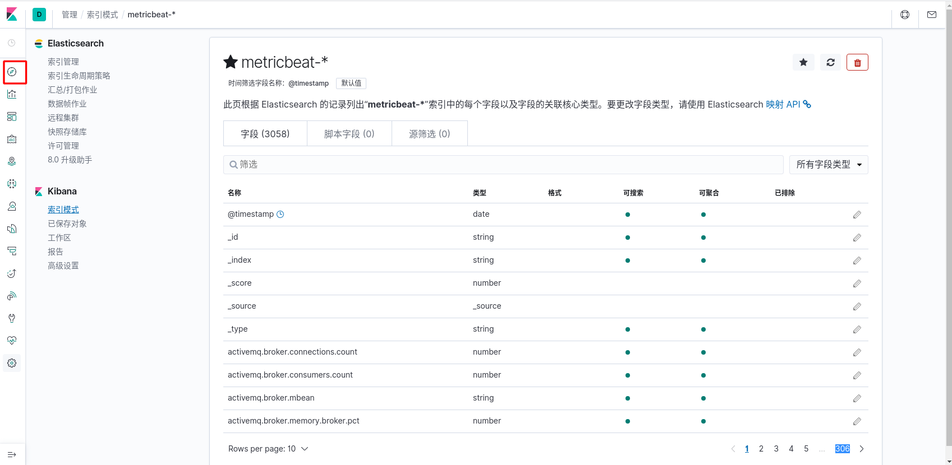This screenshot has height=465, width=952.
Task: Click 管理 breadcrumb
Action: point(70,15)
